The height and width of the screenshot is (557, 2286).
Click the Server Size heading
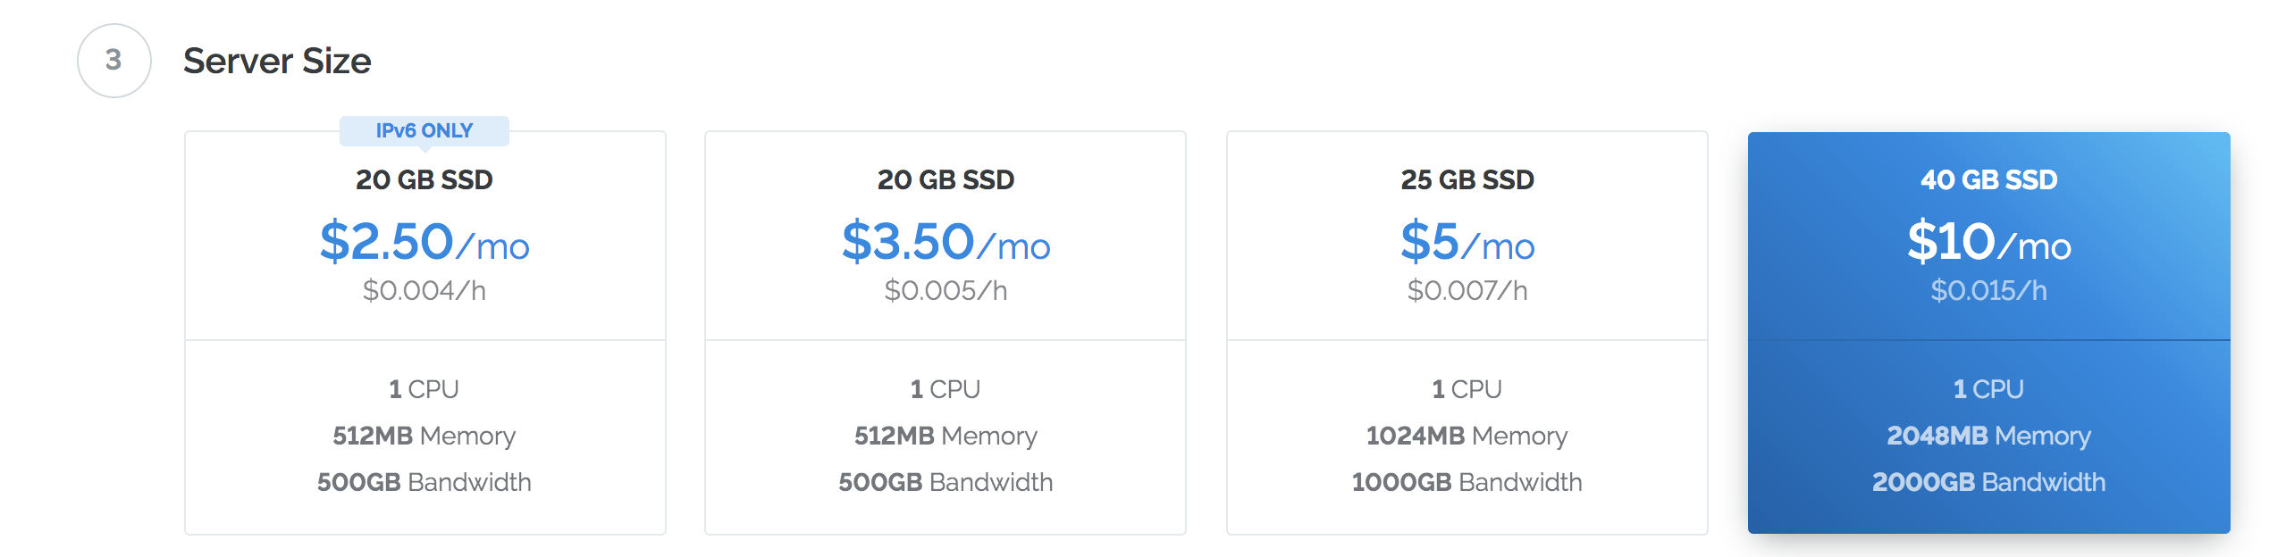coord(277,61)
